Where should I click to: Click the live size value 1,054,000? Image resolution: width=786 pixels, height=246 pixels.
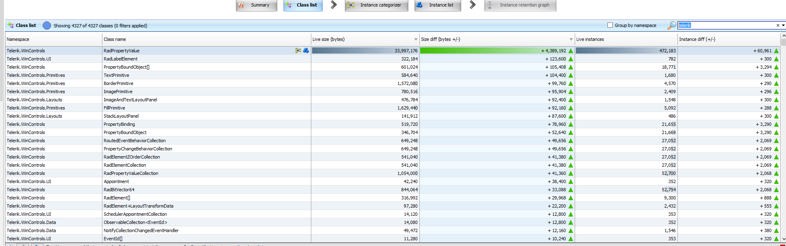(x=407, y=173)
